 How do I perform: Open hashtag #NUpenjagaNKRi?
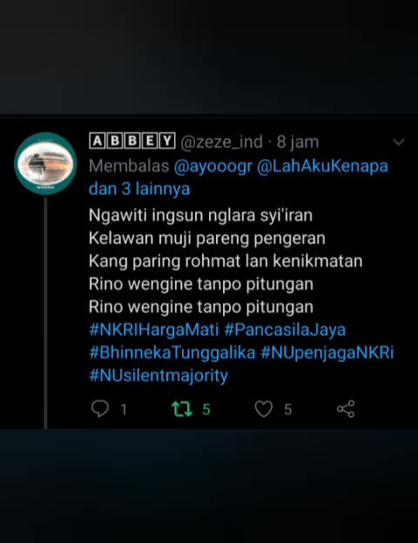(327, 352)
